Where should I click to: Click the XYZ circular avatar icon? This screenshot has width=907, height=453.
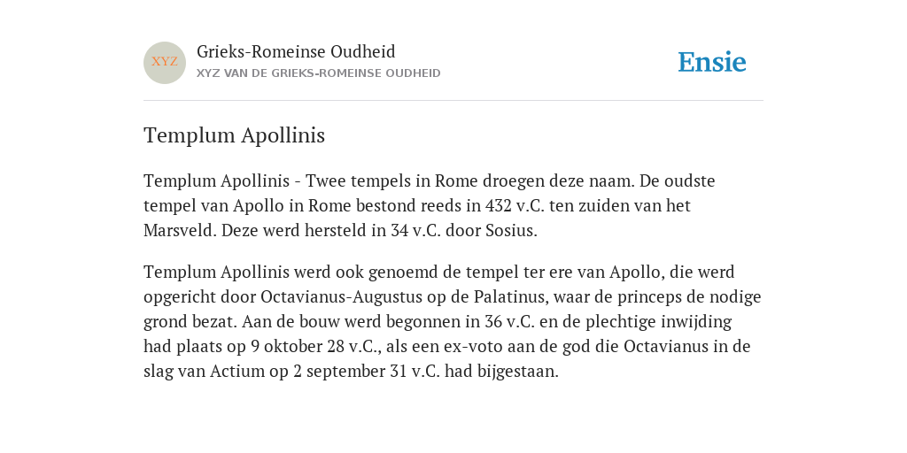point(165,63)
